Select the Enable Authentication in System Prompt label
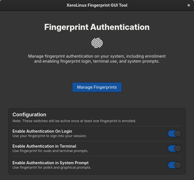Viewport: 194px width, 180px height. pos(50,163)
